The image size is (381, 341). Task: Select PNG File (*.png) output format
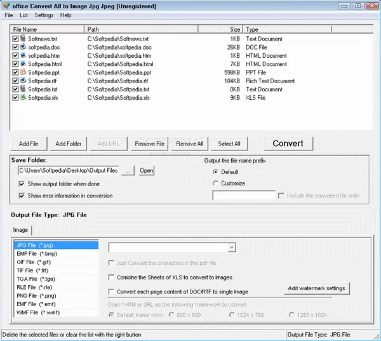pos(56,296)
